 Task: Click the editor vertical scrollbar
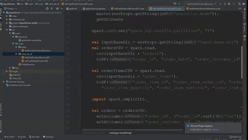point(242,62)
